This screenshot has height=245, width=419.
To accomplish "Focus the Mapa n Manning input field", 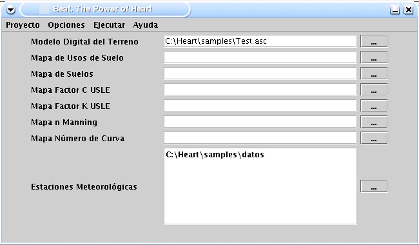I will pyautogui.click(x=260, y=122).
